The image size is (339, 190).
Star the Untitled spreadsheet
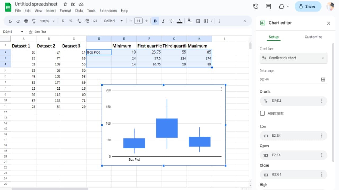[x=65, y=4]
